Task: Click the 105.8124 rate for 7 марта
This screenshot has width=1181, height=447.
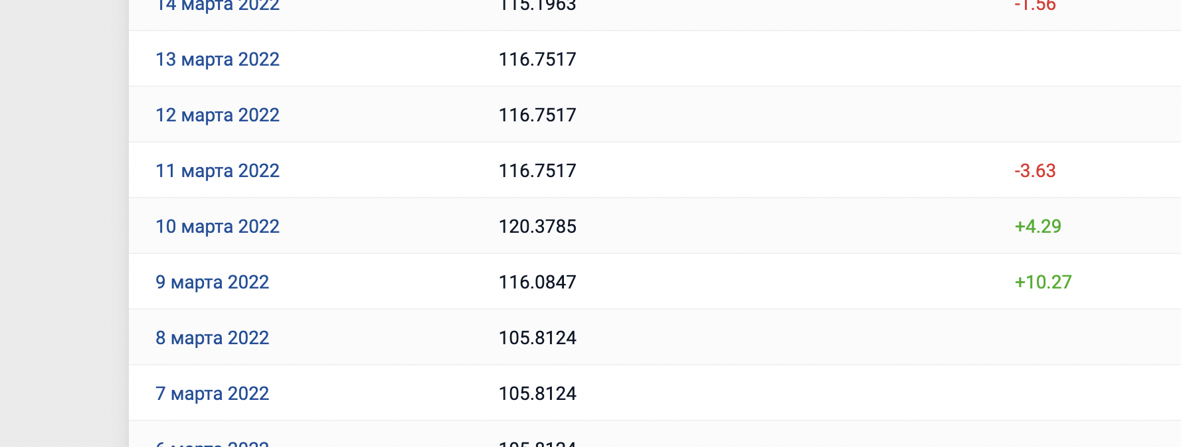Action: 537,394
